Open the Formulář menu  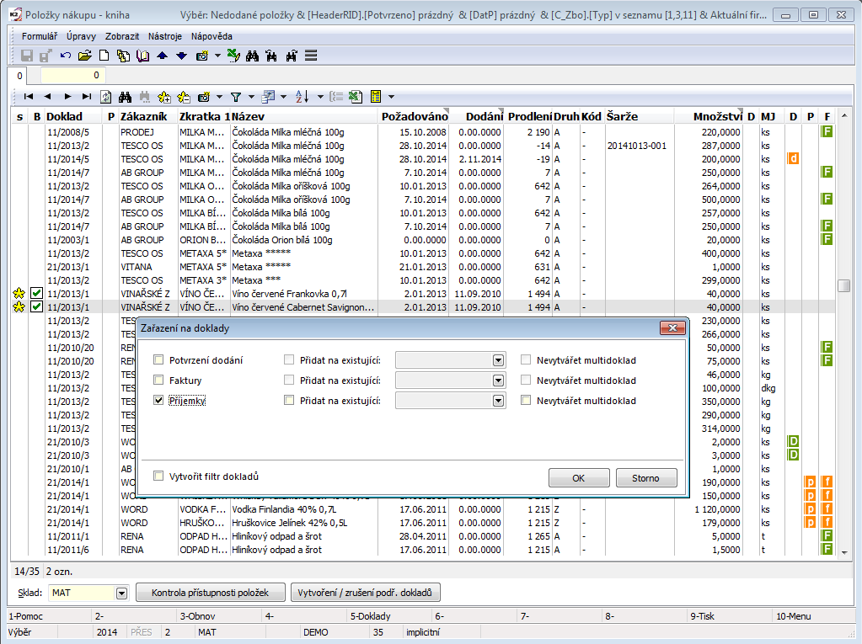coord(40,36)
